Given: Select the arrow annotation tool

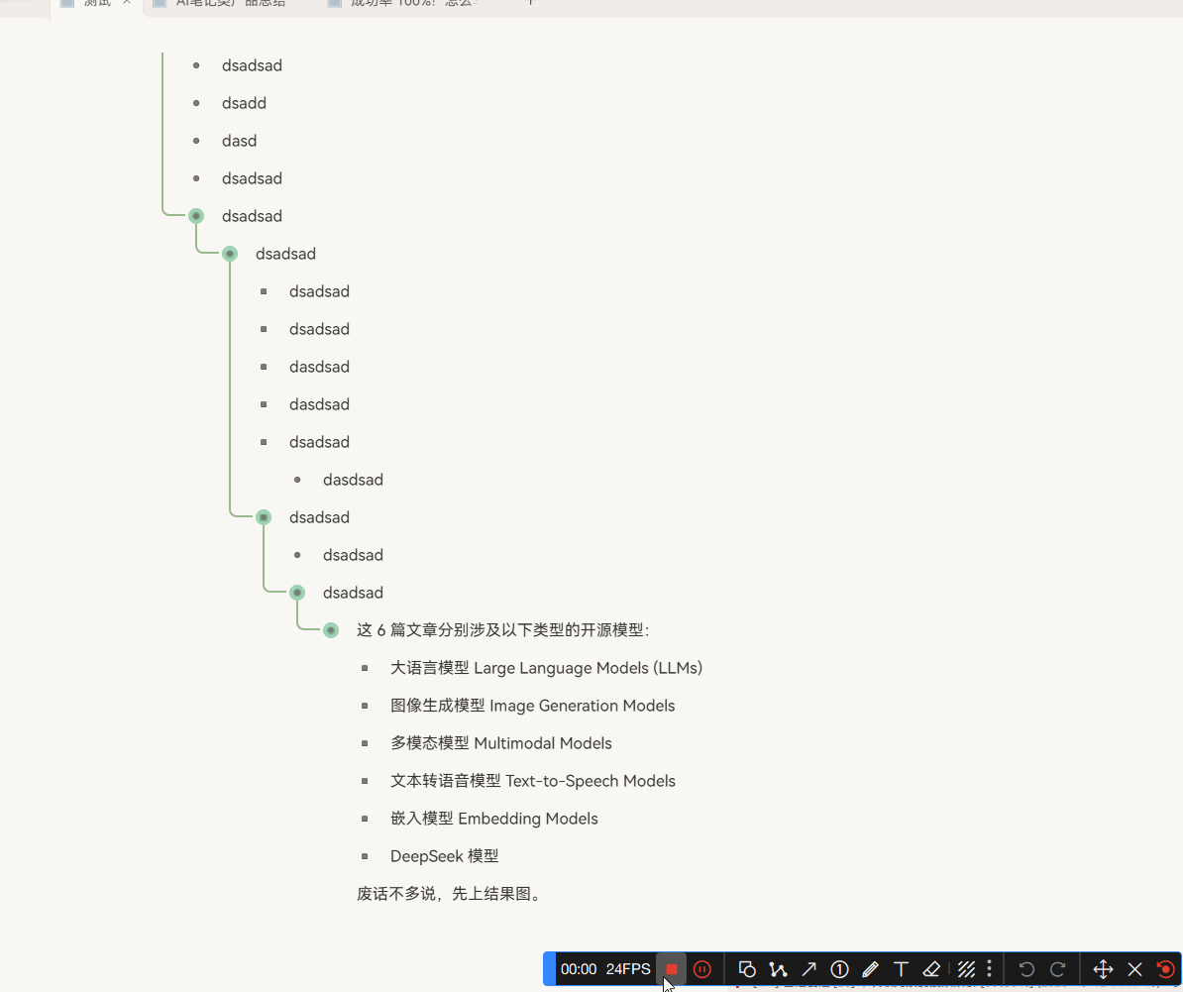Looking at the screenshot, I should 808,969.
